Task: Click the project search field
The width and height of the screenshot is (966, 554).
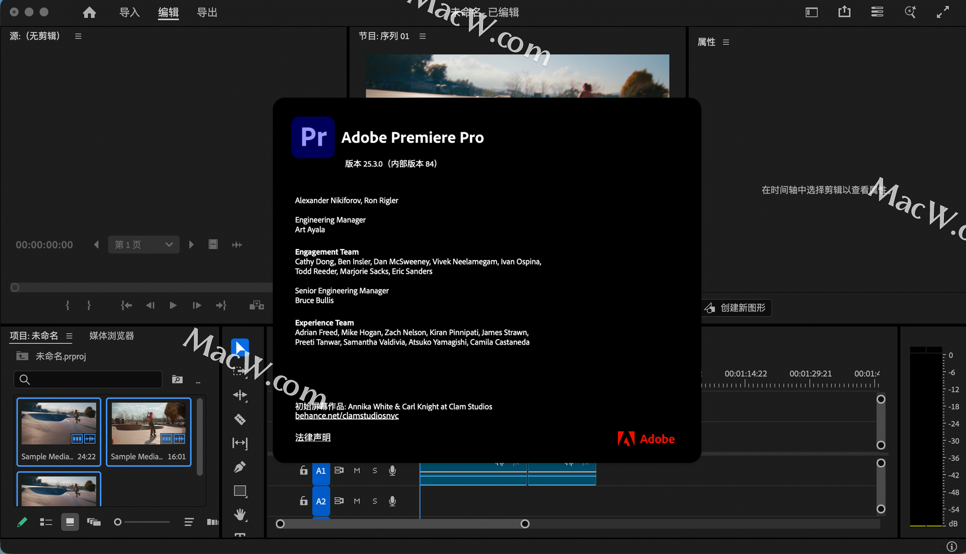Action: [88, 379]
